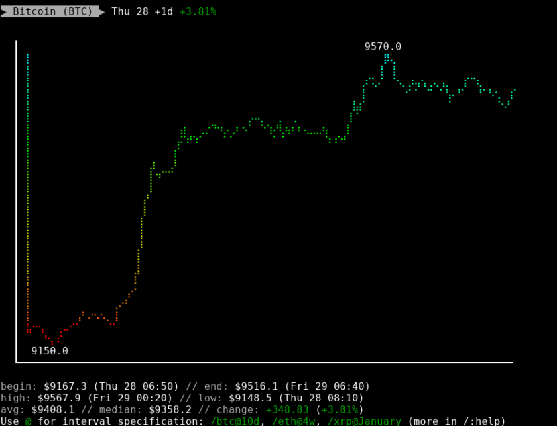The height and width of the screenshot is (426, 557).
Task: Click the change amount +348.83
Action: [287, 409]
